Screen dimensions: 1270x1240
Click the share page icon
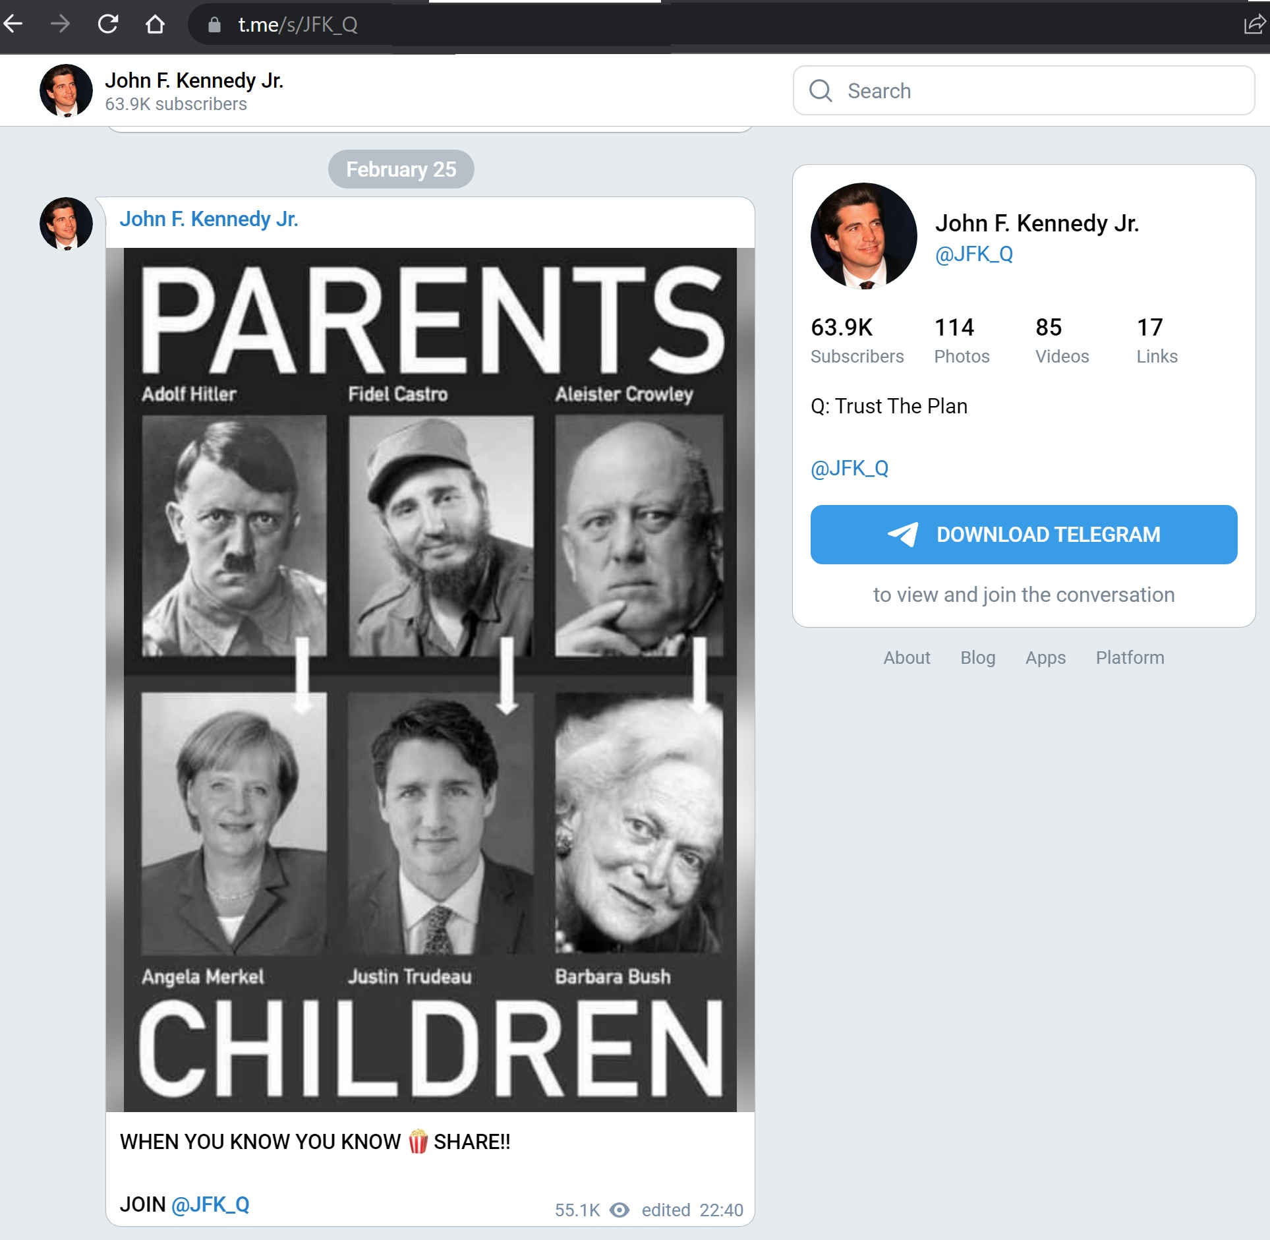click(x=1253, y=24)
